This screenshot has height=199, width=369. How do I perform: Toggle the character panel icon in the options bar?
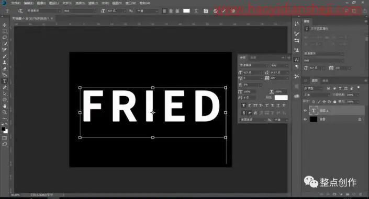click(206, 11)
